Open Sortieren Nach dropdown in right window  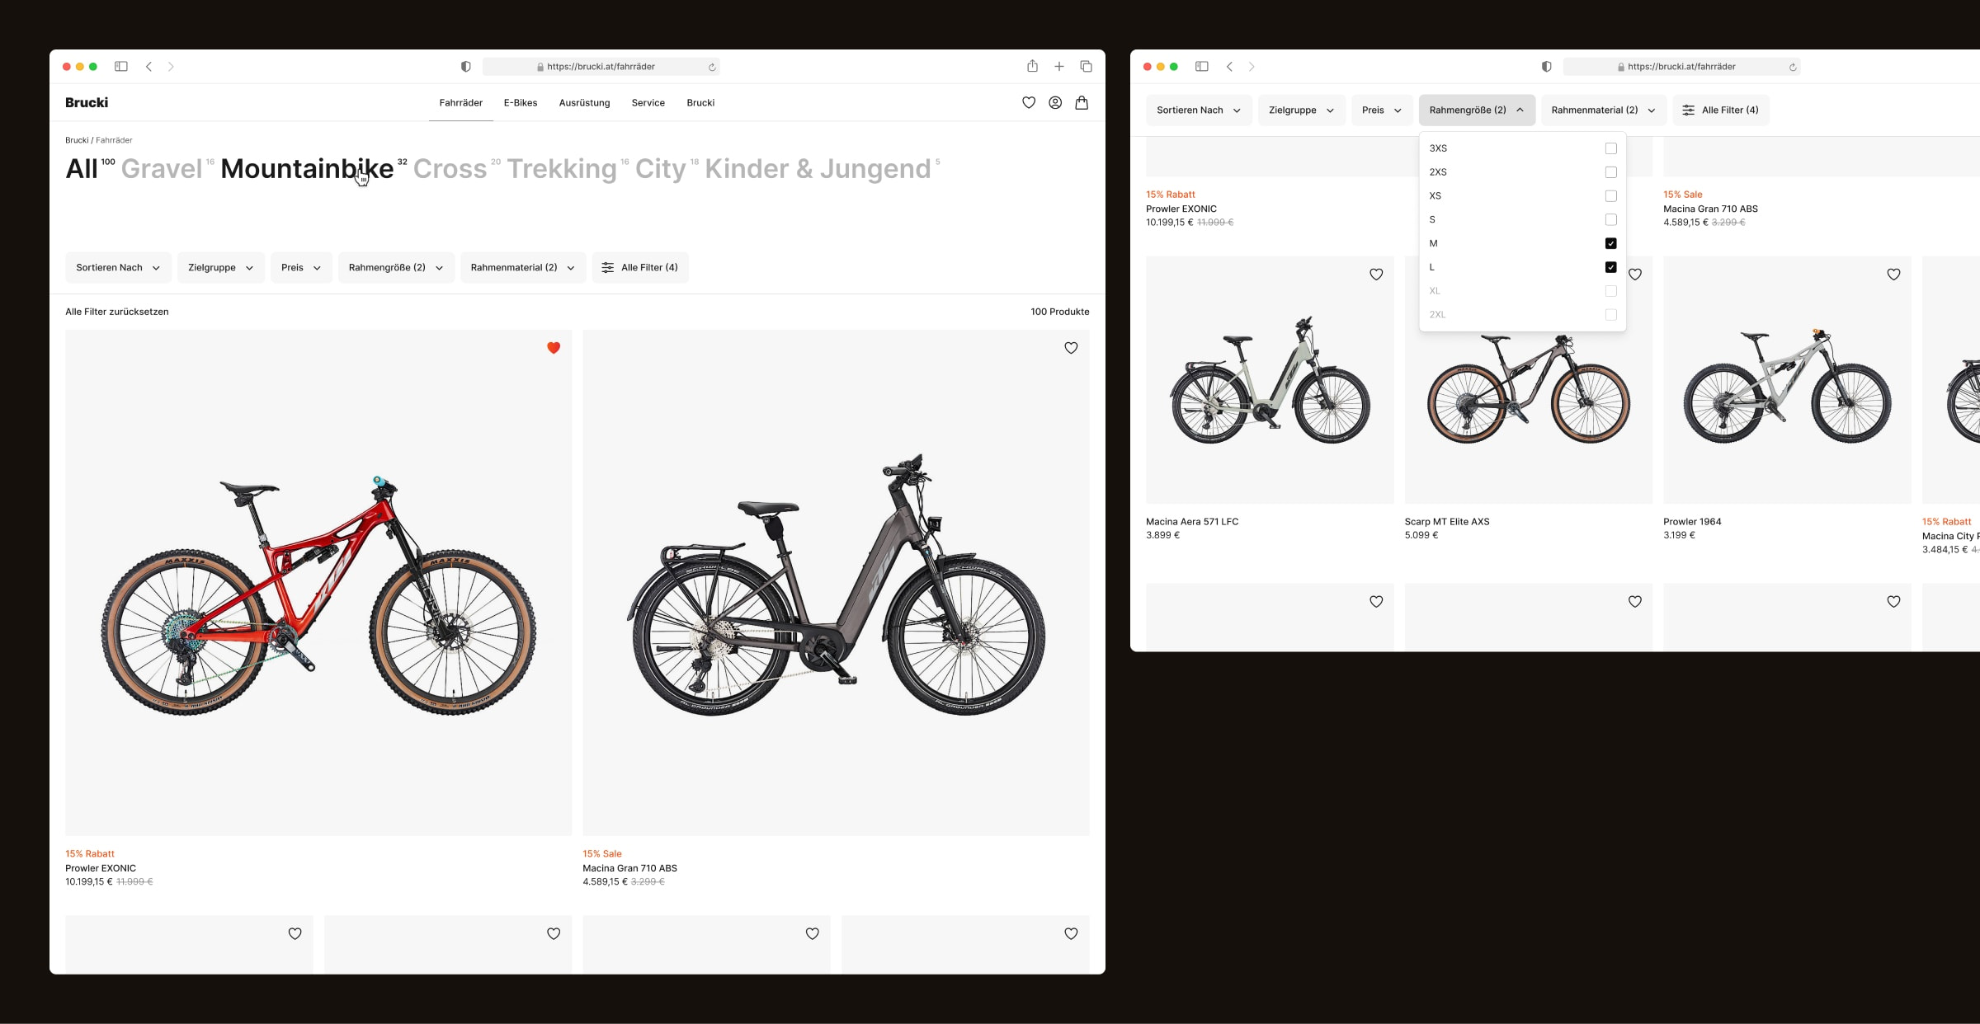tap(1199, 110)
